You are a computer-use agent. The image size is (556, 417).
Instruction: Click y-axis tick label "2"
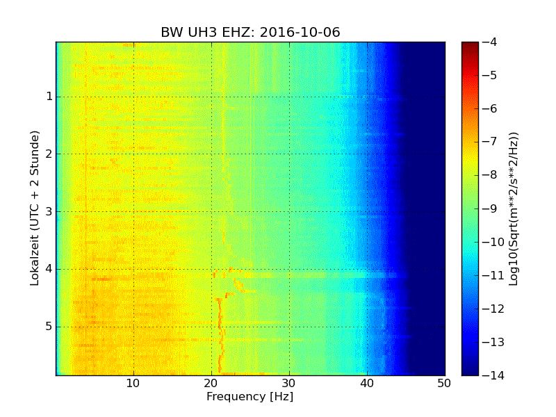pos(49,154)
